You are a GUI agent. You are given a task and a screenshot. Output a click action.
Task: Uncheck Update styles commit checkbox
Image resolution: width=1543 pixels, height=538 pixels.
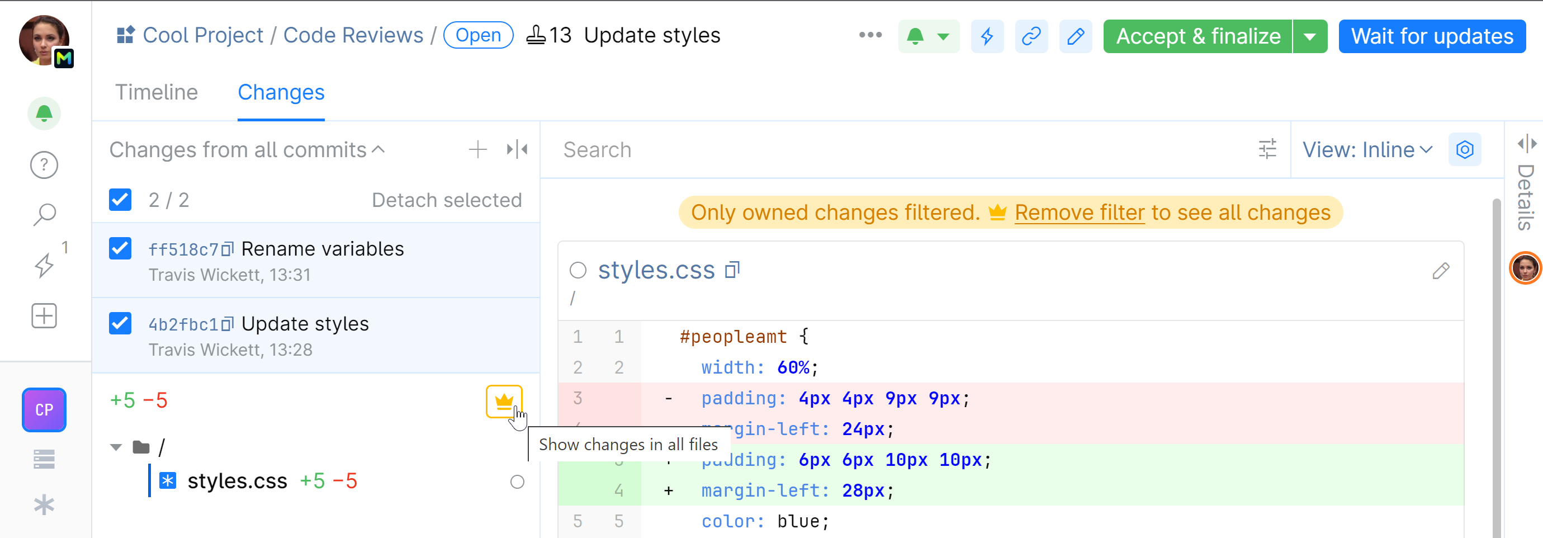[120, 323]
